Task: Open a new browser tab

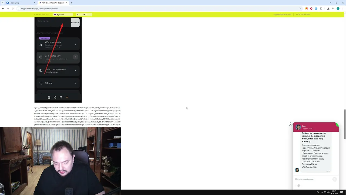Action: click(x=72, y=3)
